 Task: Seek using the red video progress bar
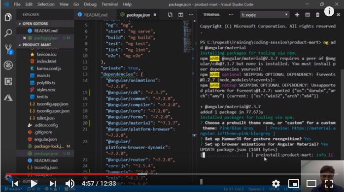[x=72, y=174]
